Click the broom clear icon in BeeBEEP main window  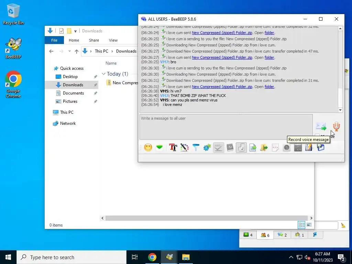coord(343,225)
